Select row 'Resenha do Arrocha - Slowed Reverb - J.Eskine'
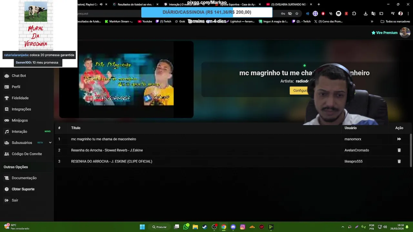The image size is (413, 232). [232, 150]
